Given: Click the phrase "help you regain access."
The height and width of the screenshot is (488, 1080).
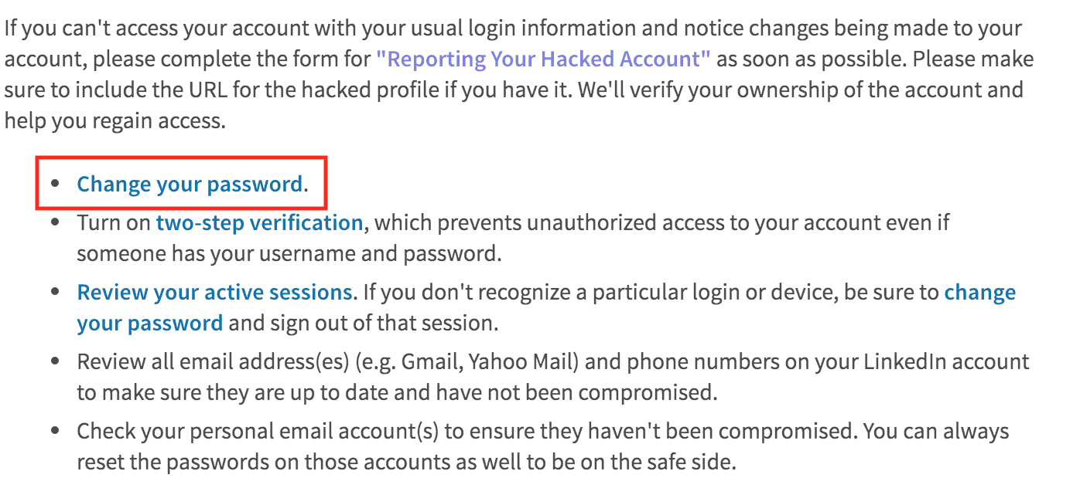Looking at the screenshot, I should (115, 121).
